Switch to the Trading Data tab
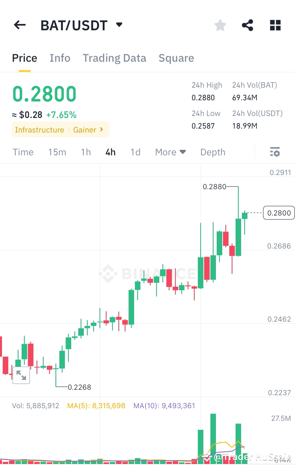 [114, 58]
